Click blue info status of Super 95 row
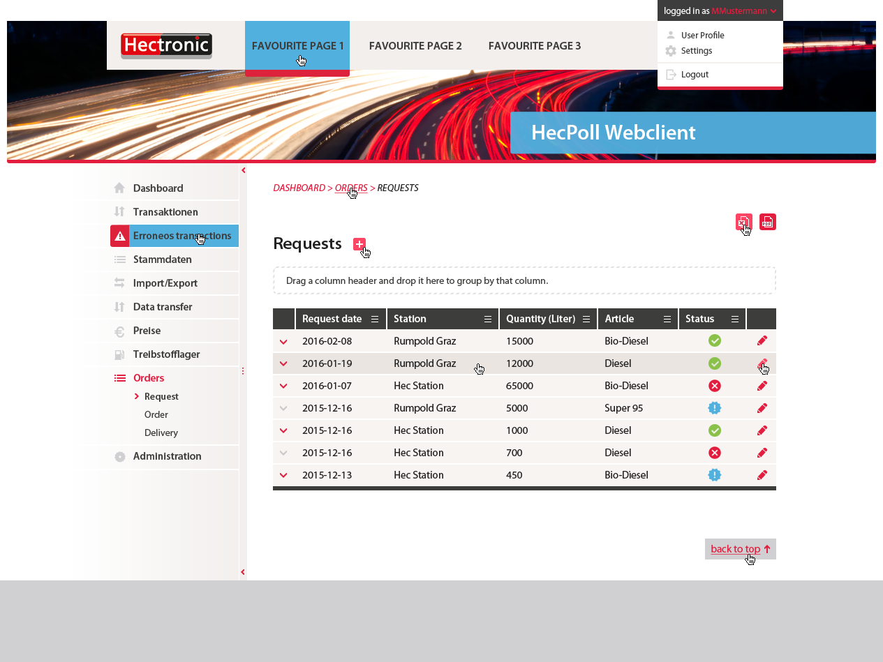This screenshot has height=662, width=883. [x=715, y=408]
